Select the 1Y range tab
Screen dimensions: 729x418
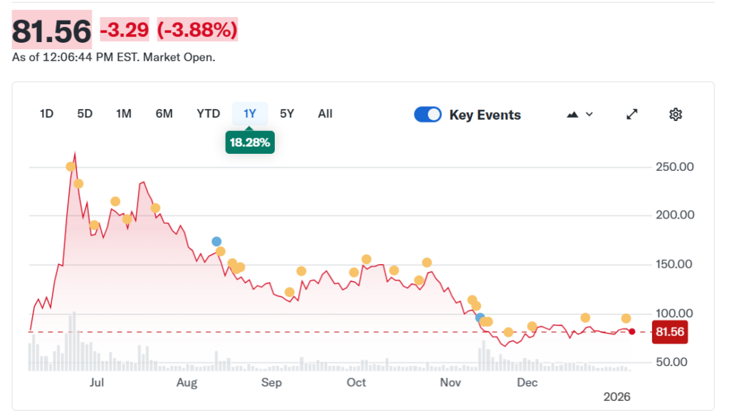pyautogui.click(x=250, y=114)
